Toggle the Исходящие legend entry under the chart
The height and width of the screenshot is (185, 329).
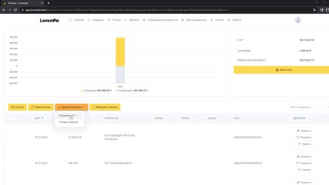tap(132, 90)
